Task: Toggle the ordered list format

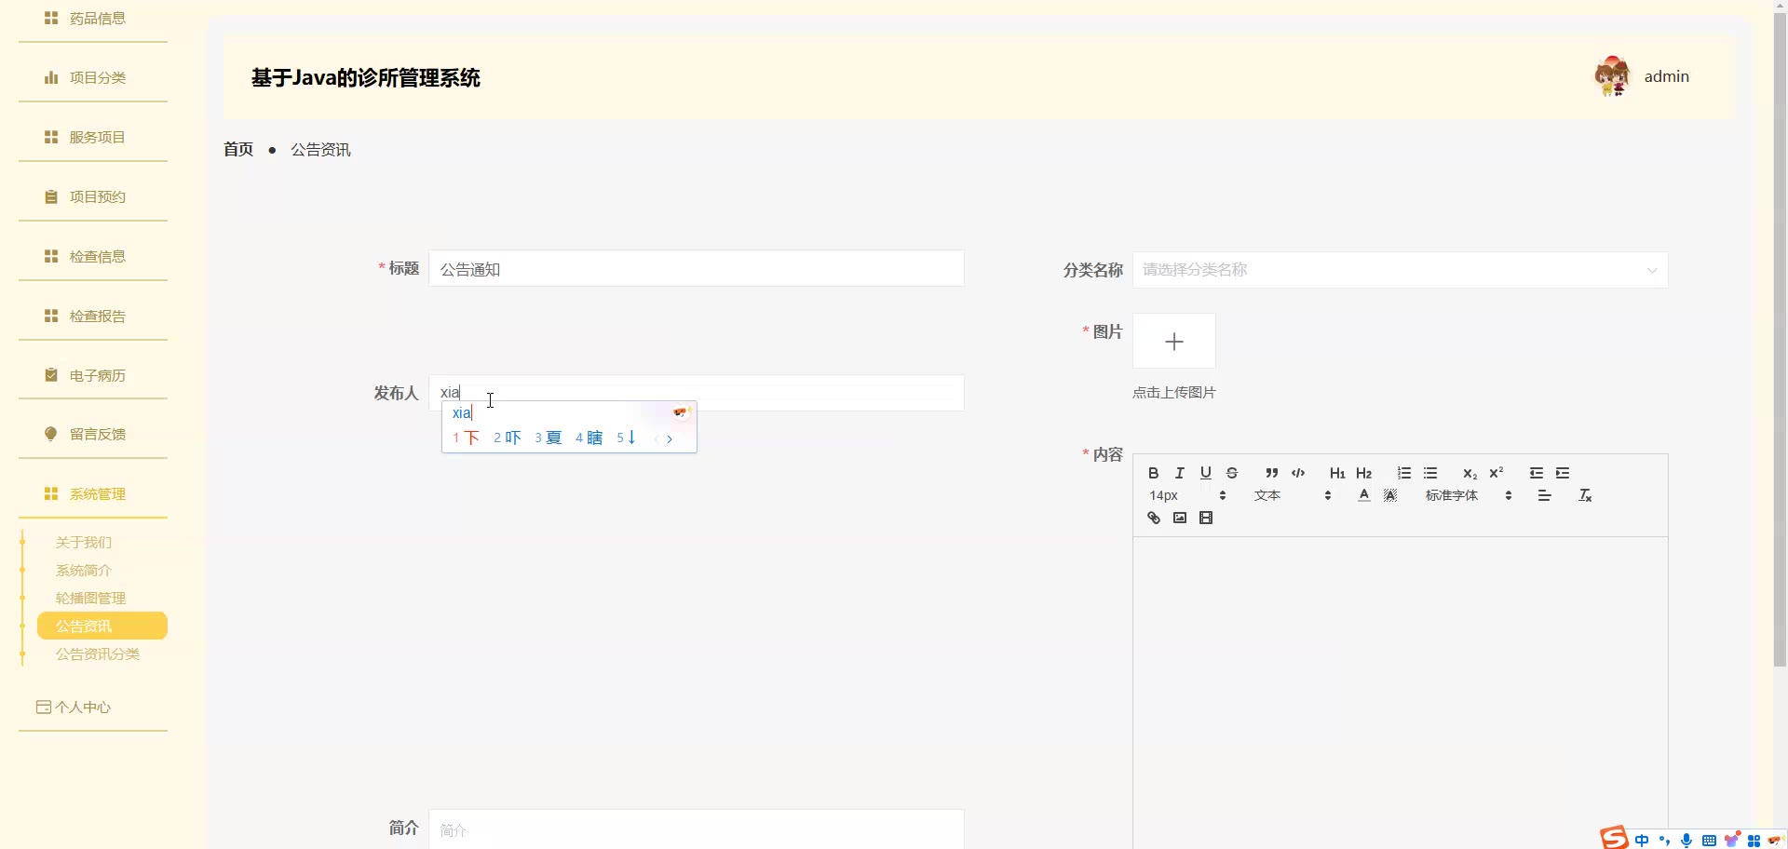Action: click(x=1404, y=473)
